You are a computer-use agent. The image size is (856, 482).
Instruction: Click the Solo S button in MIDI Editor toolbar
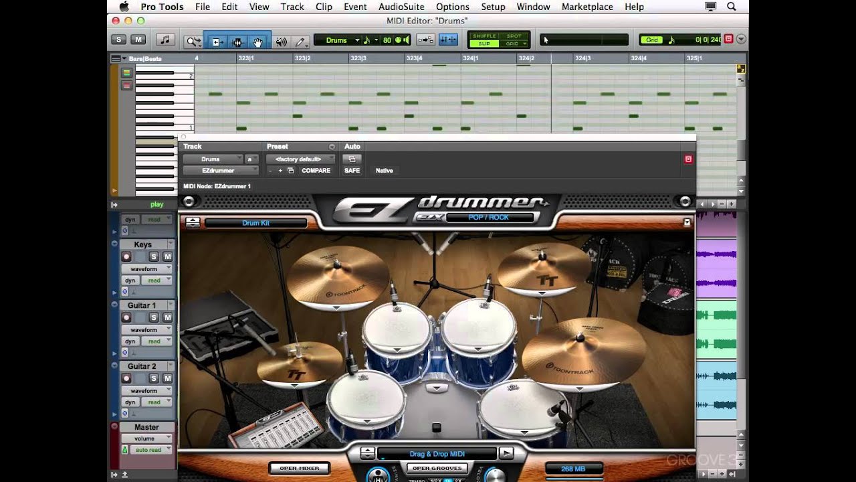[x=119, y=40]
